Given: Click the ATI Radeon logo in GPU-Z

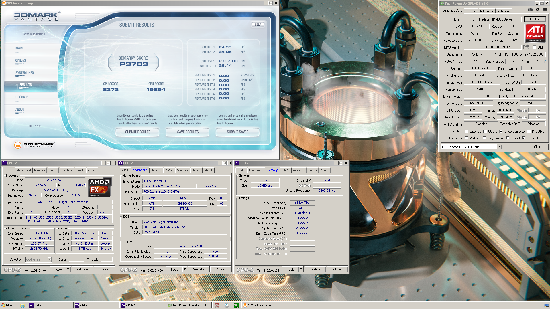Looking at the screenshot, I should click(x=535, y=33).
